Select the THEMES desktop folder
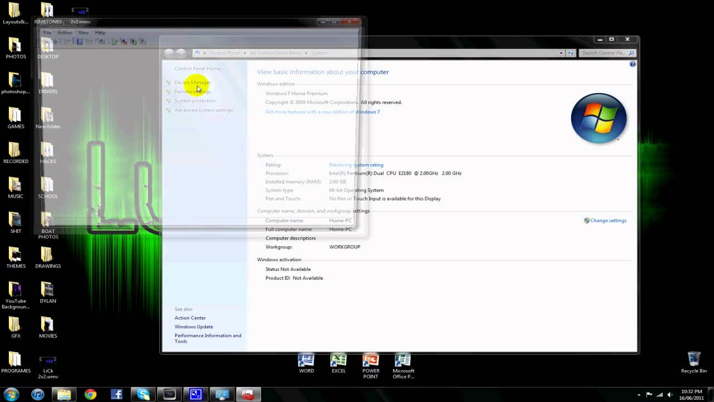Viewport: 714px width, 402px height. (x=16, y=258)
